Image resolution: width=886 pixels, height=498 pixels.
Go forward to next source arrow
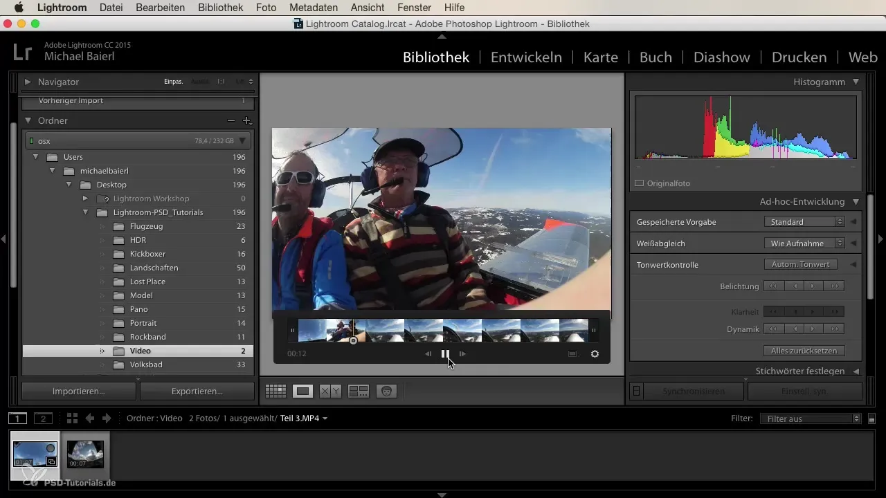[x=106, y=418]
